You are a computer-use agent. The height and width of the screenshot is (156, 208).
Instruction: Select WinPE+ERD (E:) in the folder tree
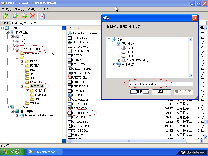tap(31, 49)
